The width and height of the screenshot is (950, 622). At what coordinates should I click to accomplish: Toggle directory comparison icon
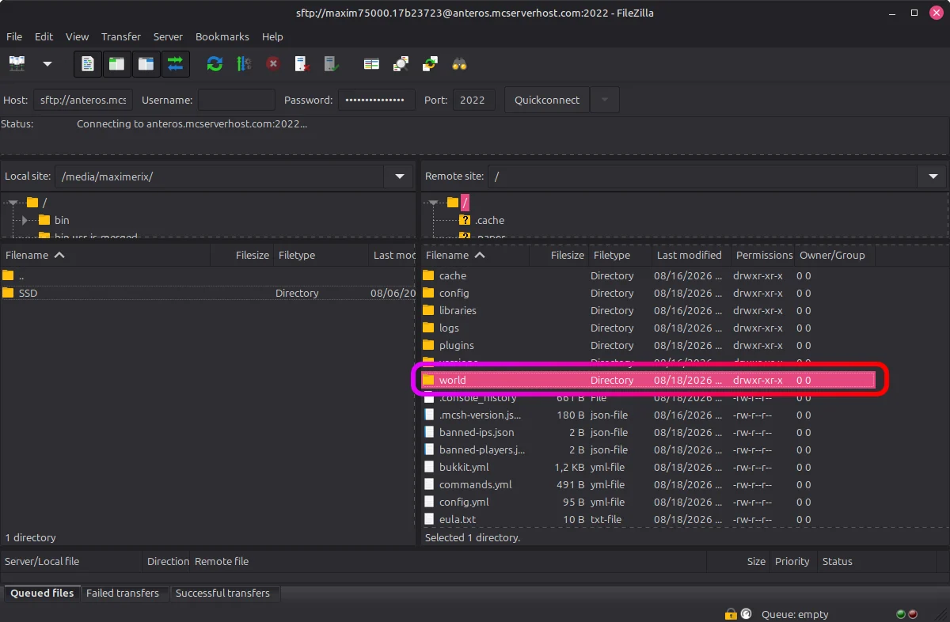coord(401,64)
